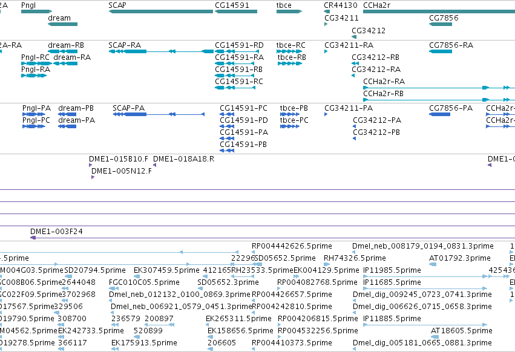
Task: Select the CG34211 gene label
Action: pos(341,18)
